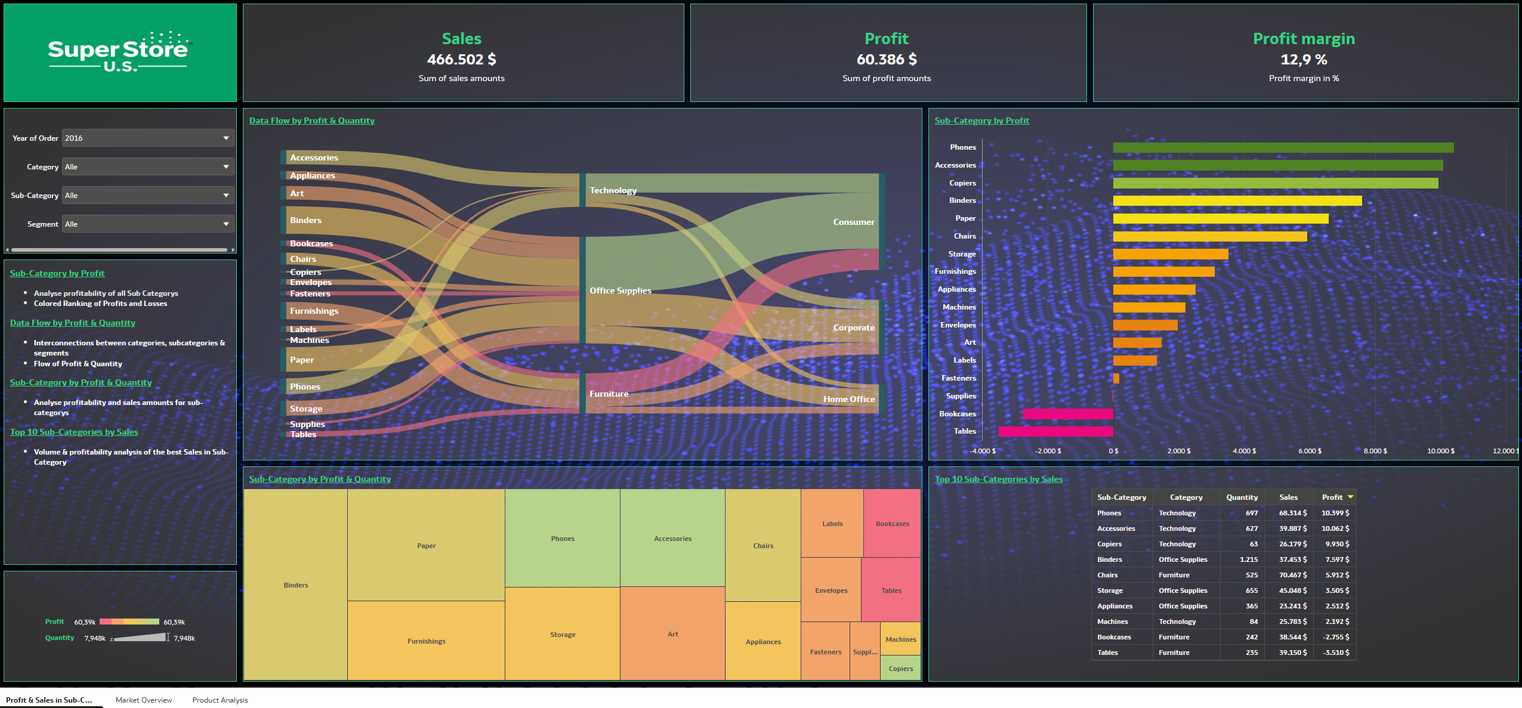Screen dimensions: 1522x708
Task: Click the filter panel scroll-right arrow
Action: (x=233, y=250)
